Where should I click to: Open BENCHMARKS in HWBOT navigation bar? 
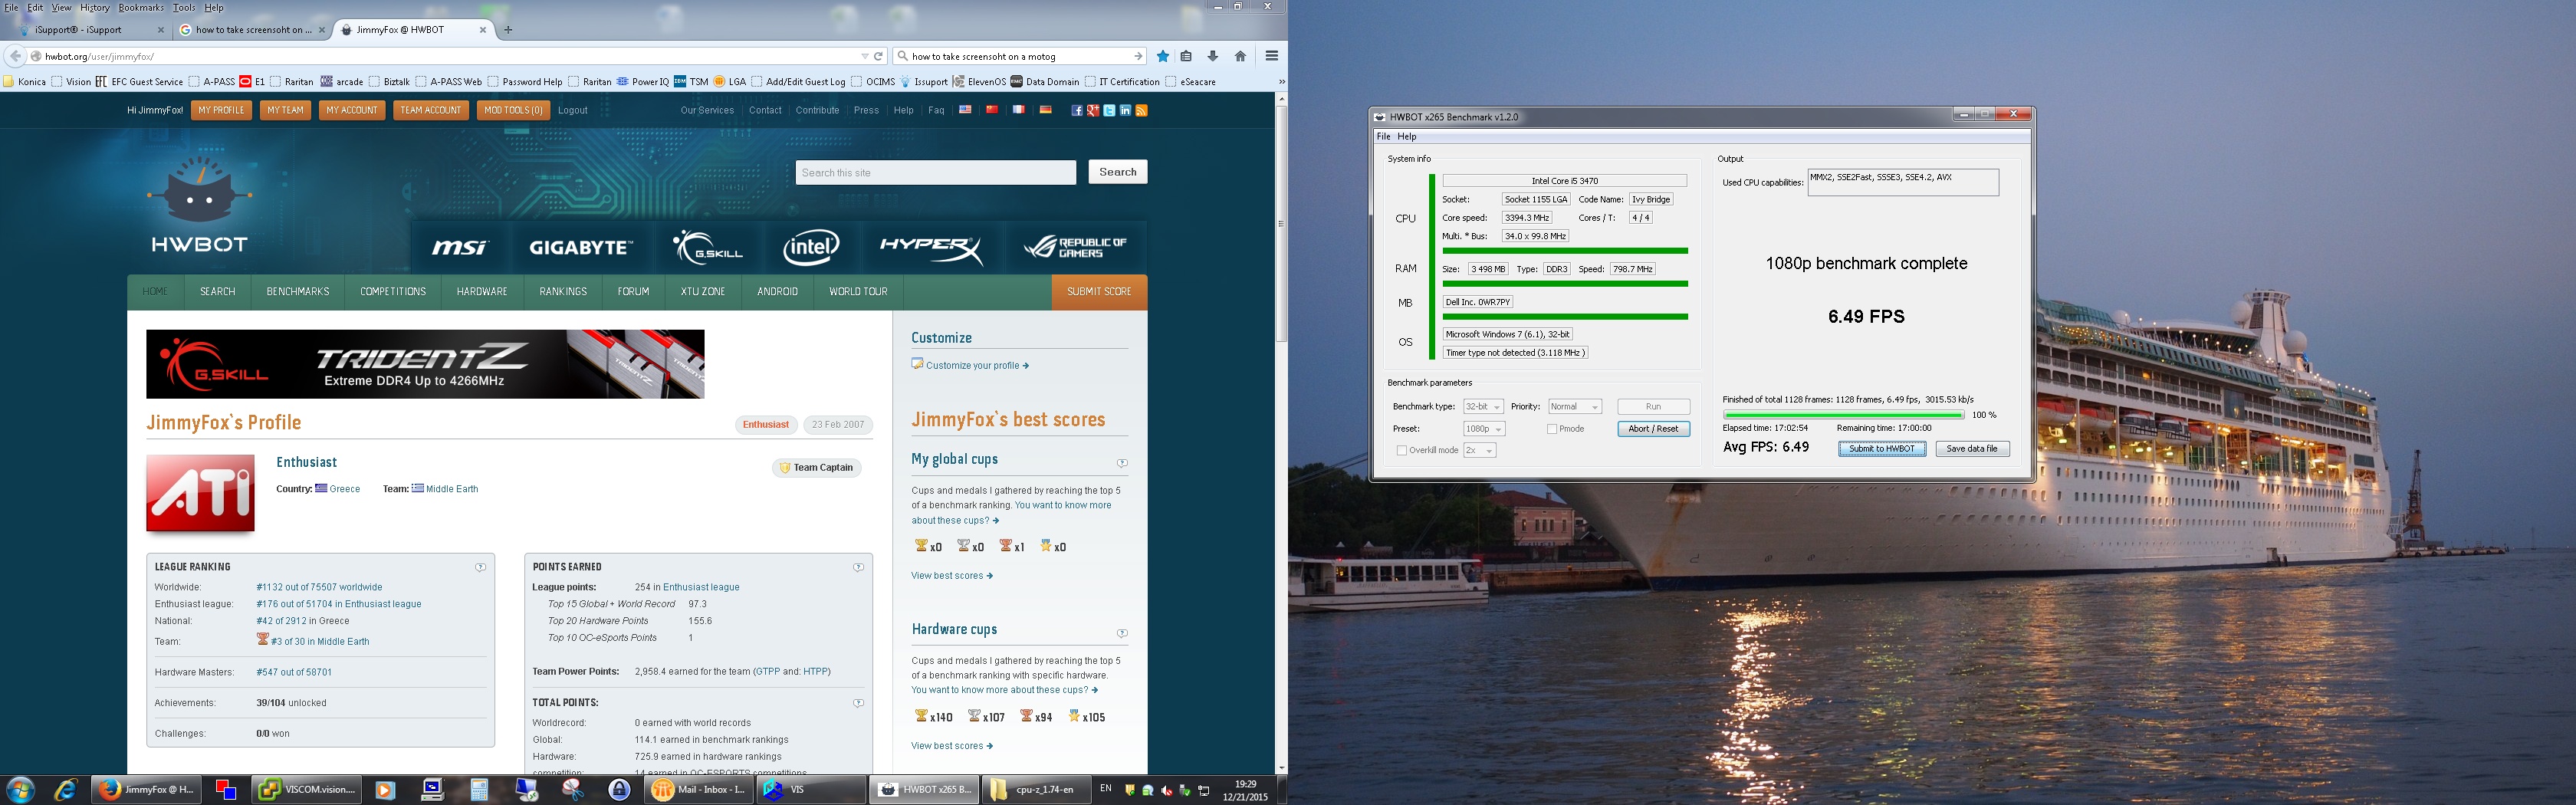click(x=298, y=292)
